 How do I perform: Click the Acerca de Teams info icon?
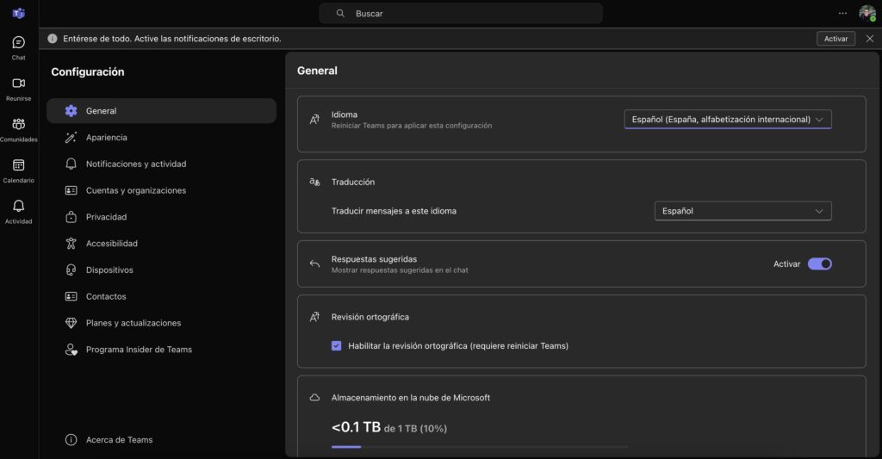(x=71, y=440)
